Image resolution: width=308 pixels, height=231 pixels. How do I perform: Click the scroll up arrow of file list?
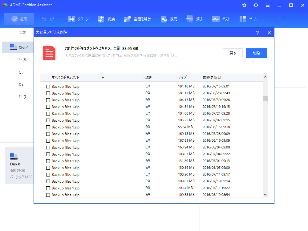click(x=265, y=77)
